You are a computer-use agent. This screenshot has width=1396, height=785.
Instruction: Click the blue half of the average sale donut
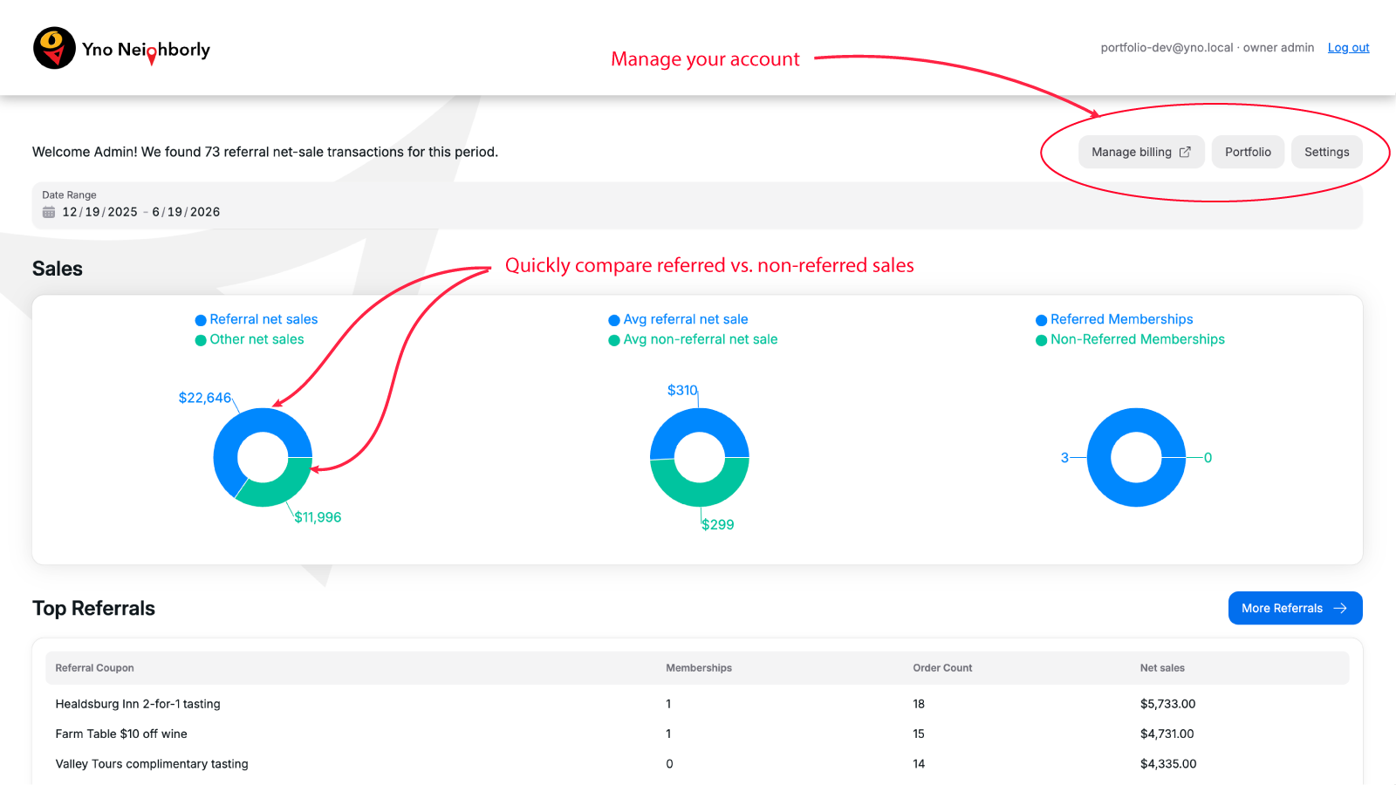700,420
